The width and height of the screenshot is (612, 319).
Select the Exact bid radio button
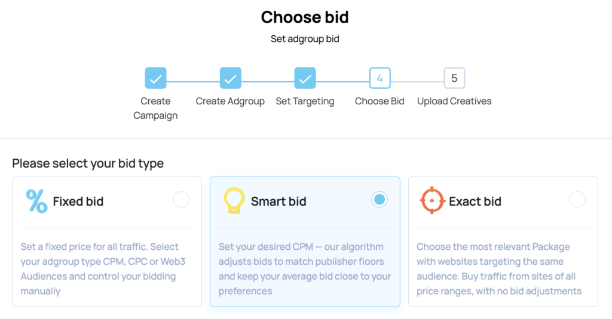[577, 200]
